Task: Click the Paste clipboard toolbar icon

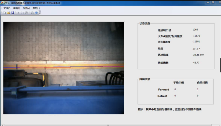Action: tap(27, 13)
